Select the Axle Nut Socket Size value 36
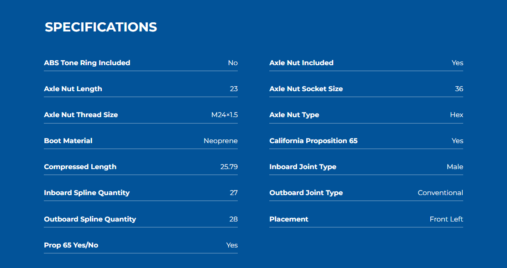 coord(459,89)
